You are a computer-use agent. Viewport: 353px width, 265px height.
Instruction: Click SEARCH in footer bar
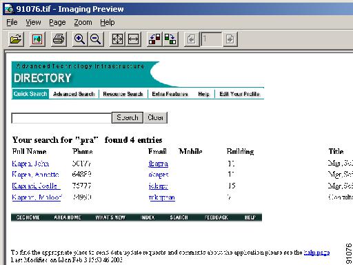[x=179, y=217]
